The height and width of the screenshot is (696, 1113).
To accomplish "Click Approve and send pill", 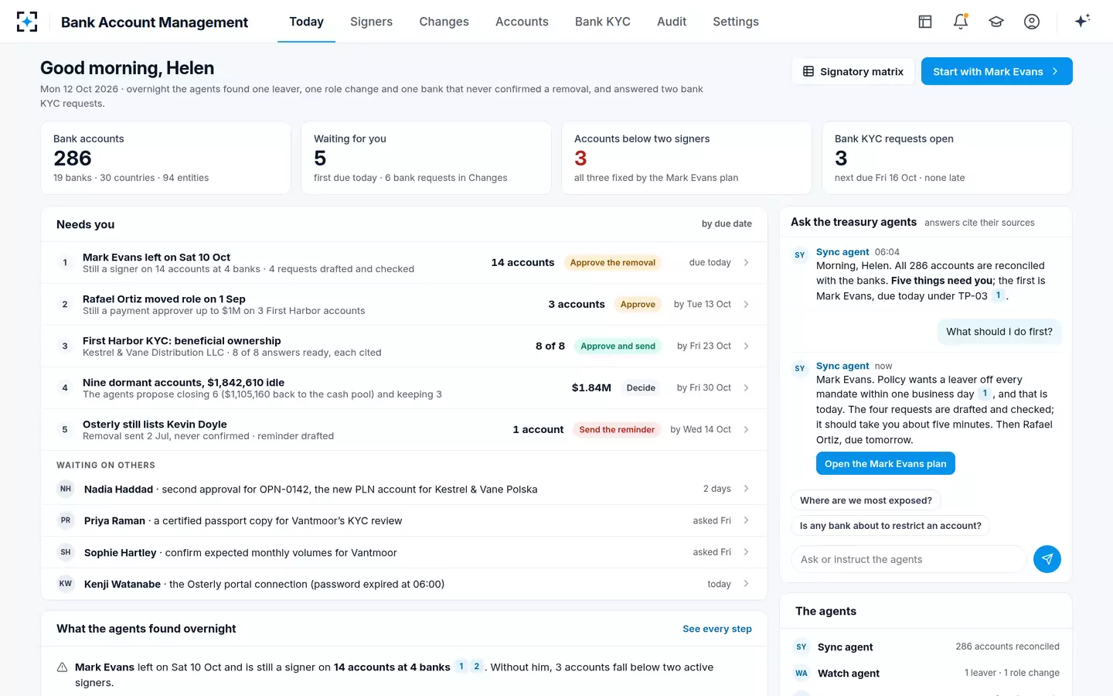I will [x=618, y=346].
